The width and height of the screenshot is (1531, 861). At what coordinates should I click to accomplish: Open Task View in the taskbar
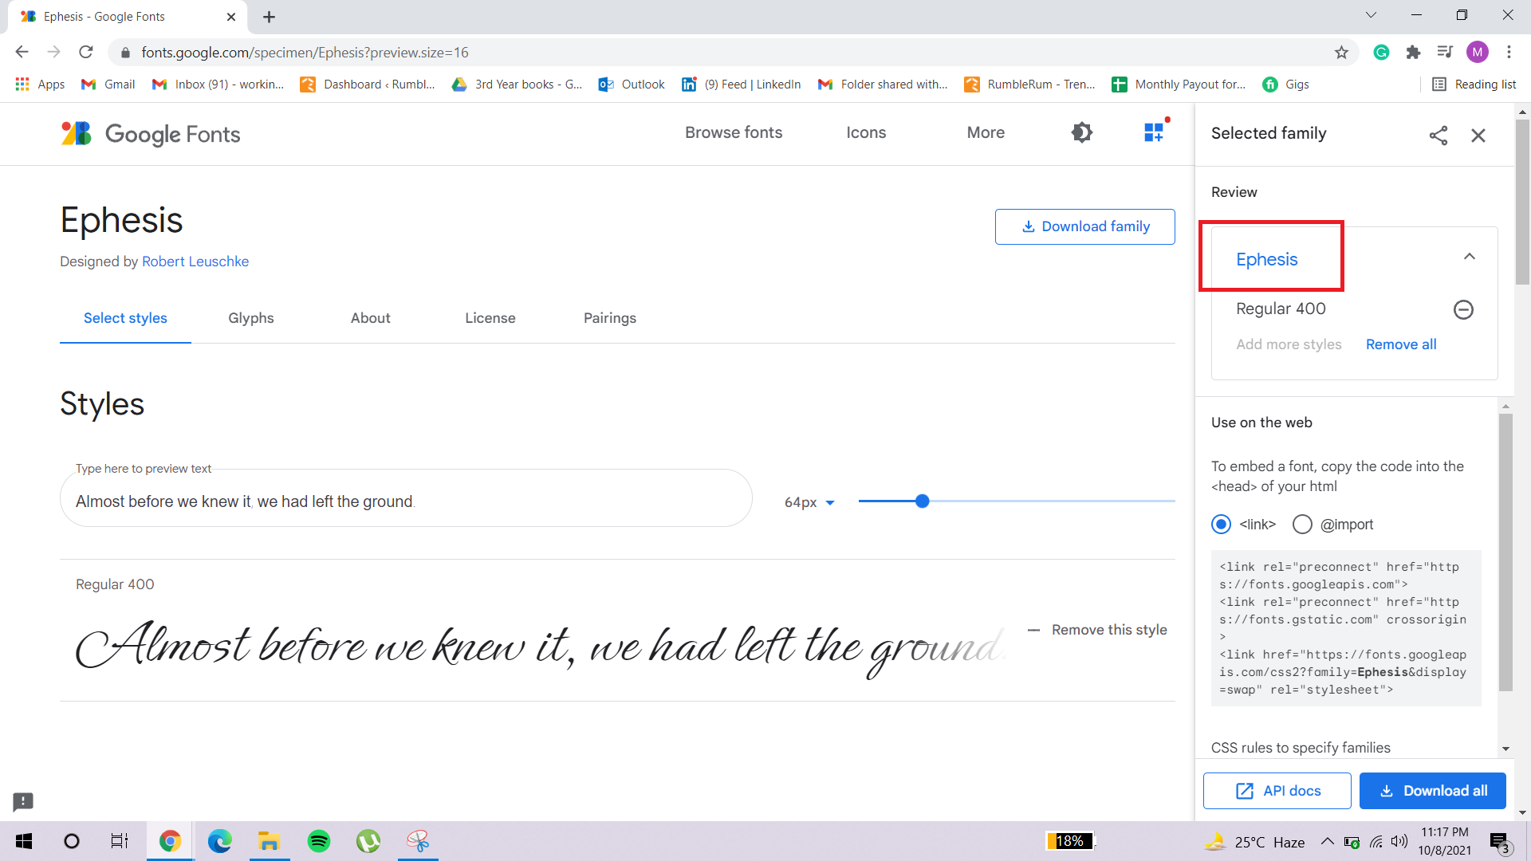click(x=120, y=841)
